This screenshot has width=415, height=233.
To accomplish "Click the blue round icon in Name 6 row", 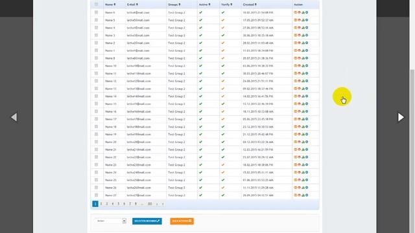I will click(307, 12).
